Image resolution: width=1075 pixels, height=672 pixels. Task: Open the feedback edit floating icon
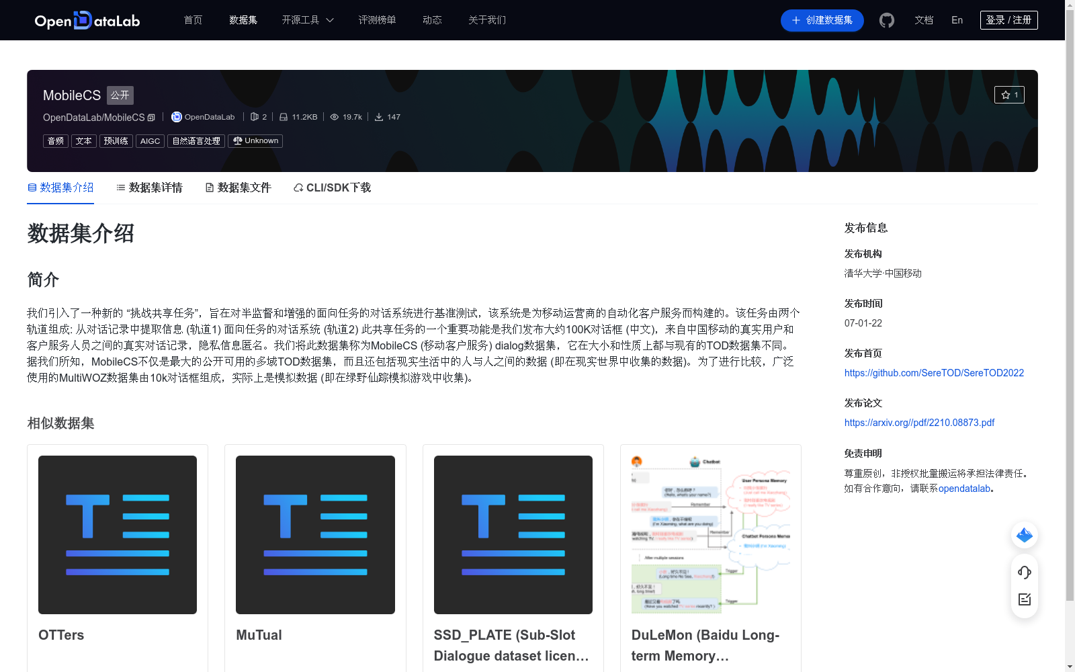tap(1025, 599)
